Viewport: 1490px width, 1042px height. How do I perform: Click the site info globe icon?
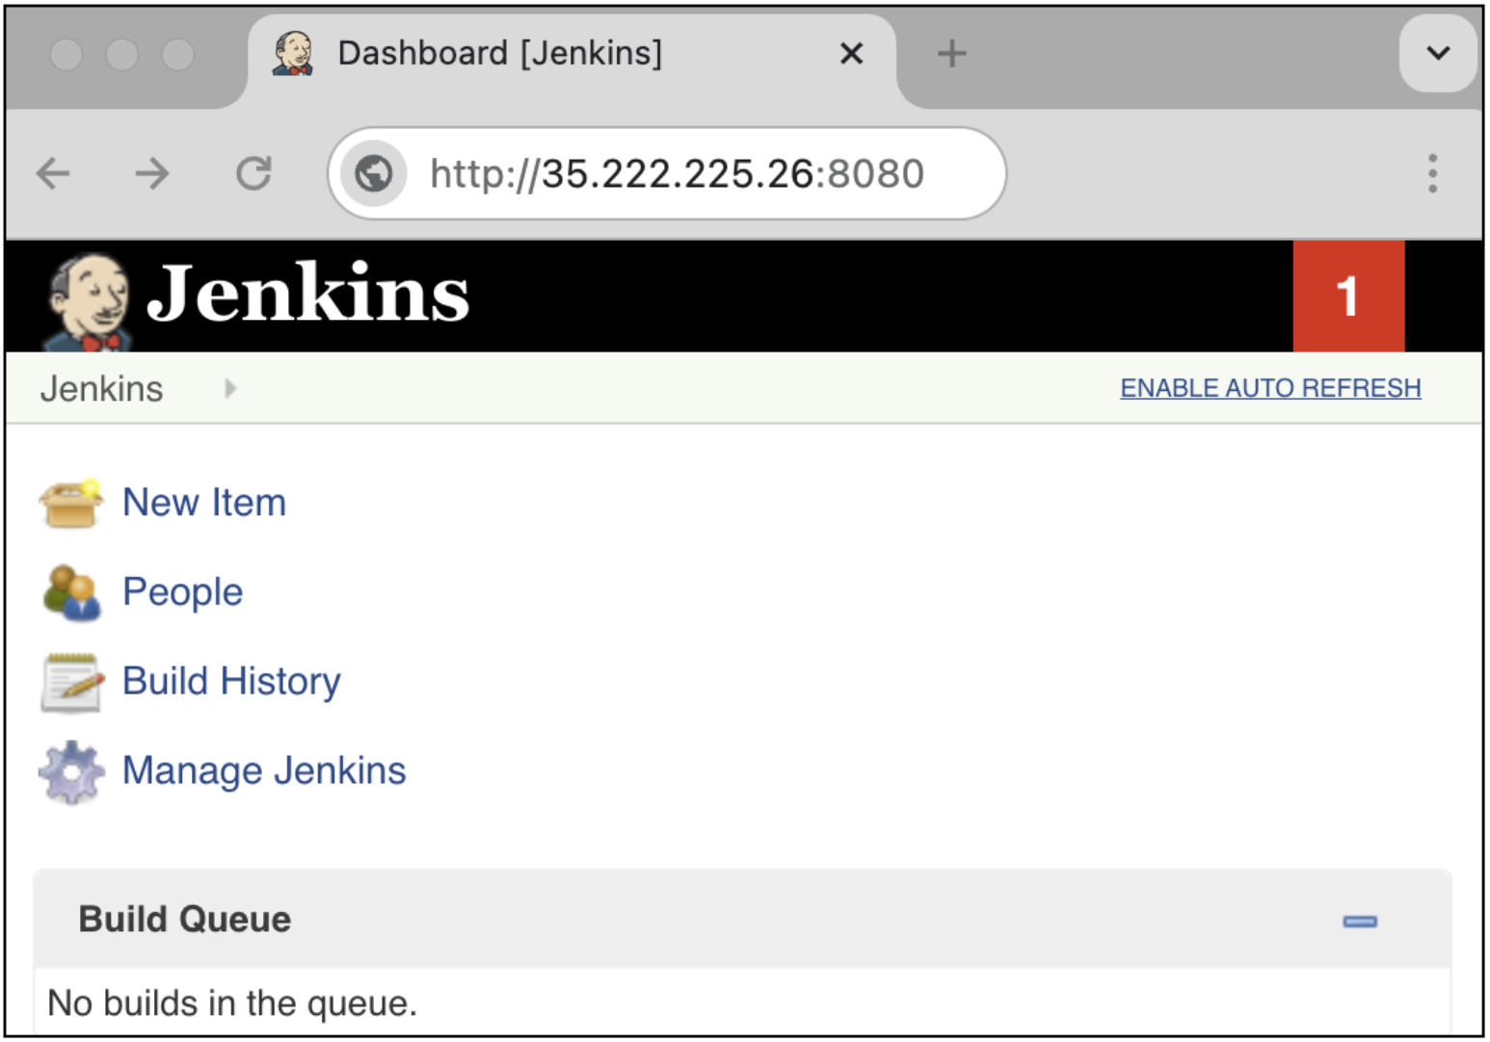[x=374, y=174]
